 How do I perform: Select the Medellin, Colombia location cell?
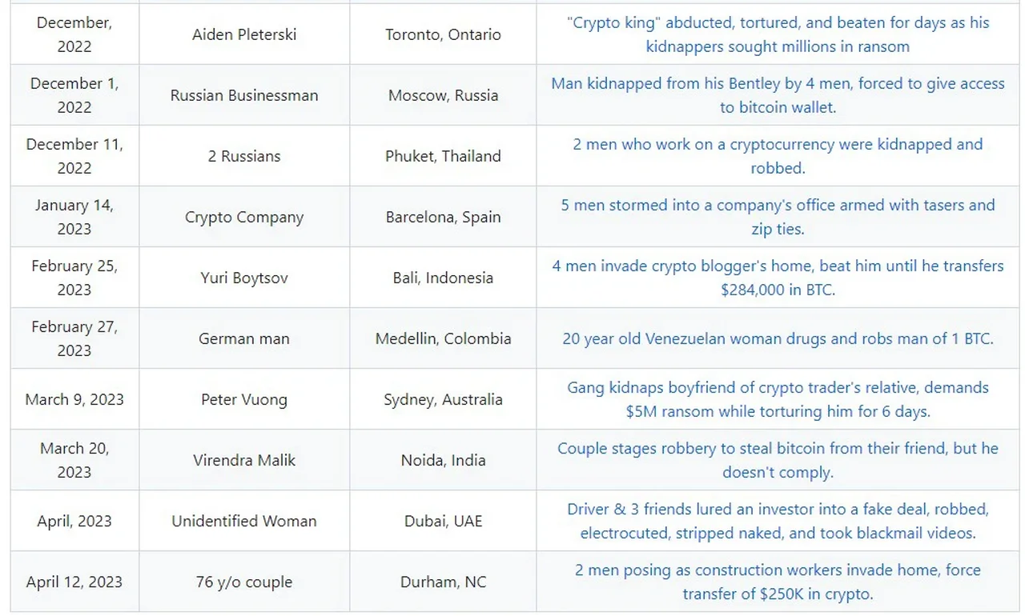443,338
